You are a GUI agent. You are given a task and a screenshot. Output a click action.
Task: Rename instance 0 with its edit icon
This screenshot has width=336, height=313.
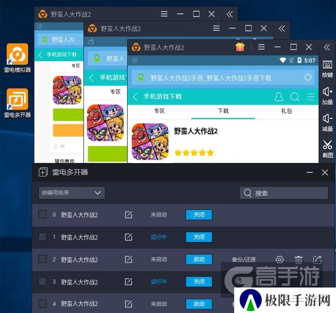pos(128,215)
